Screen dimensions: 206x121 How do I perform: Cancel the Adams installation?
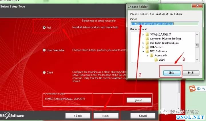click(143, 116)
